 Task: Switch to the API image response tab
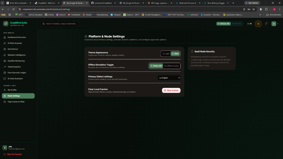(x=160, y=3)
